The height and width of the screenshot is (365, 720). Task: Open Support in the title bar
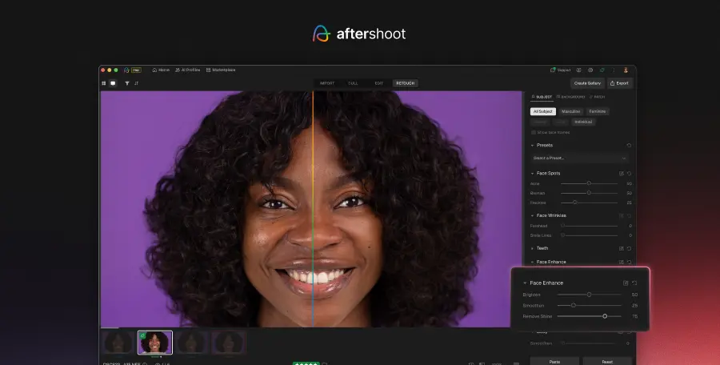tap(560, 70)
